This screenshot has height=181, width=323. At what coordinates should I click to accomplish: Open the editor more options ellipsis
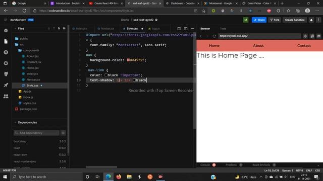[x=192, y=29]
